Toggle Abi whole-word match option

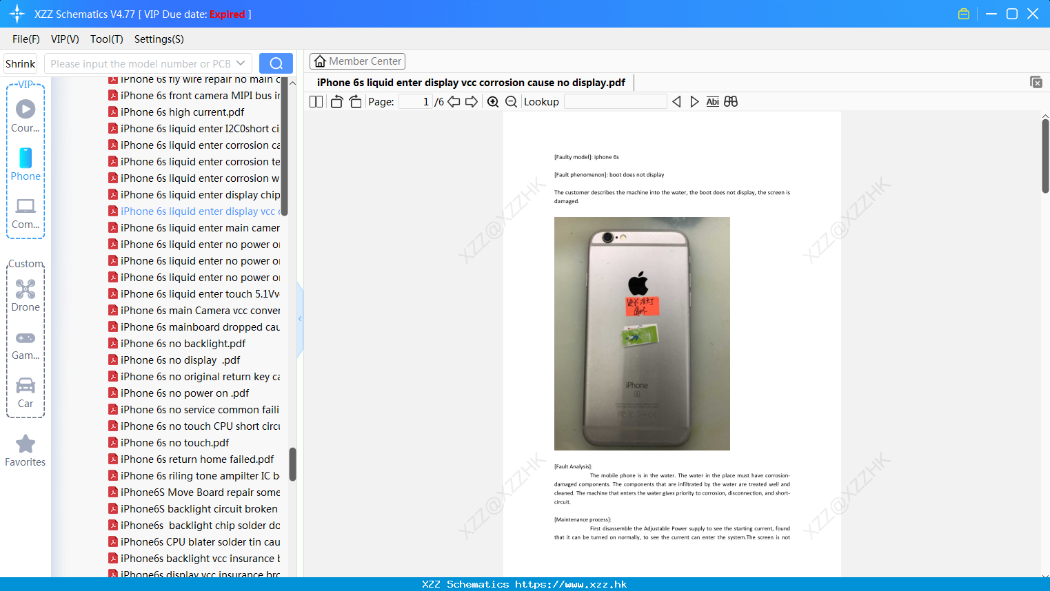pyautogui.click(x=713, y=102)
